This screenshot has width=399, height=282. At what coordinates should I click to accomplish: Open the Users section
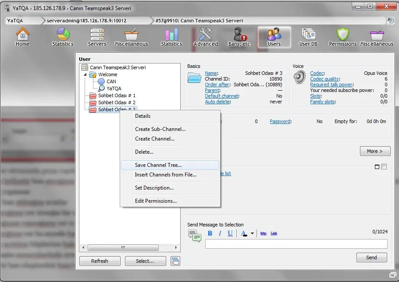(x=274, y=37)
